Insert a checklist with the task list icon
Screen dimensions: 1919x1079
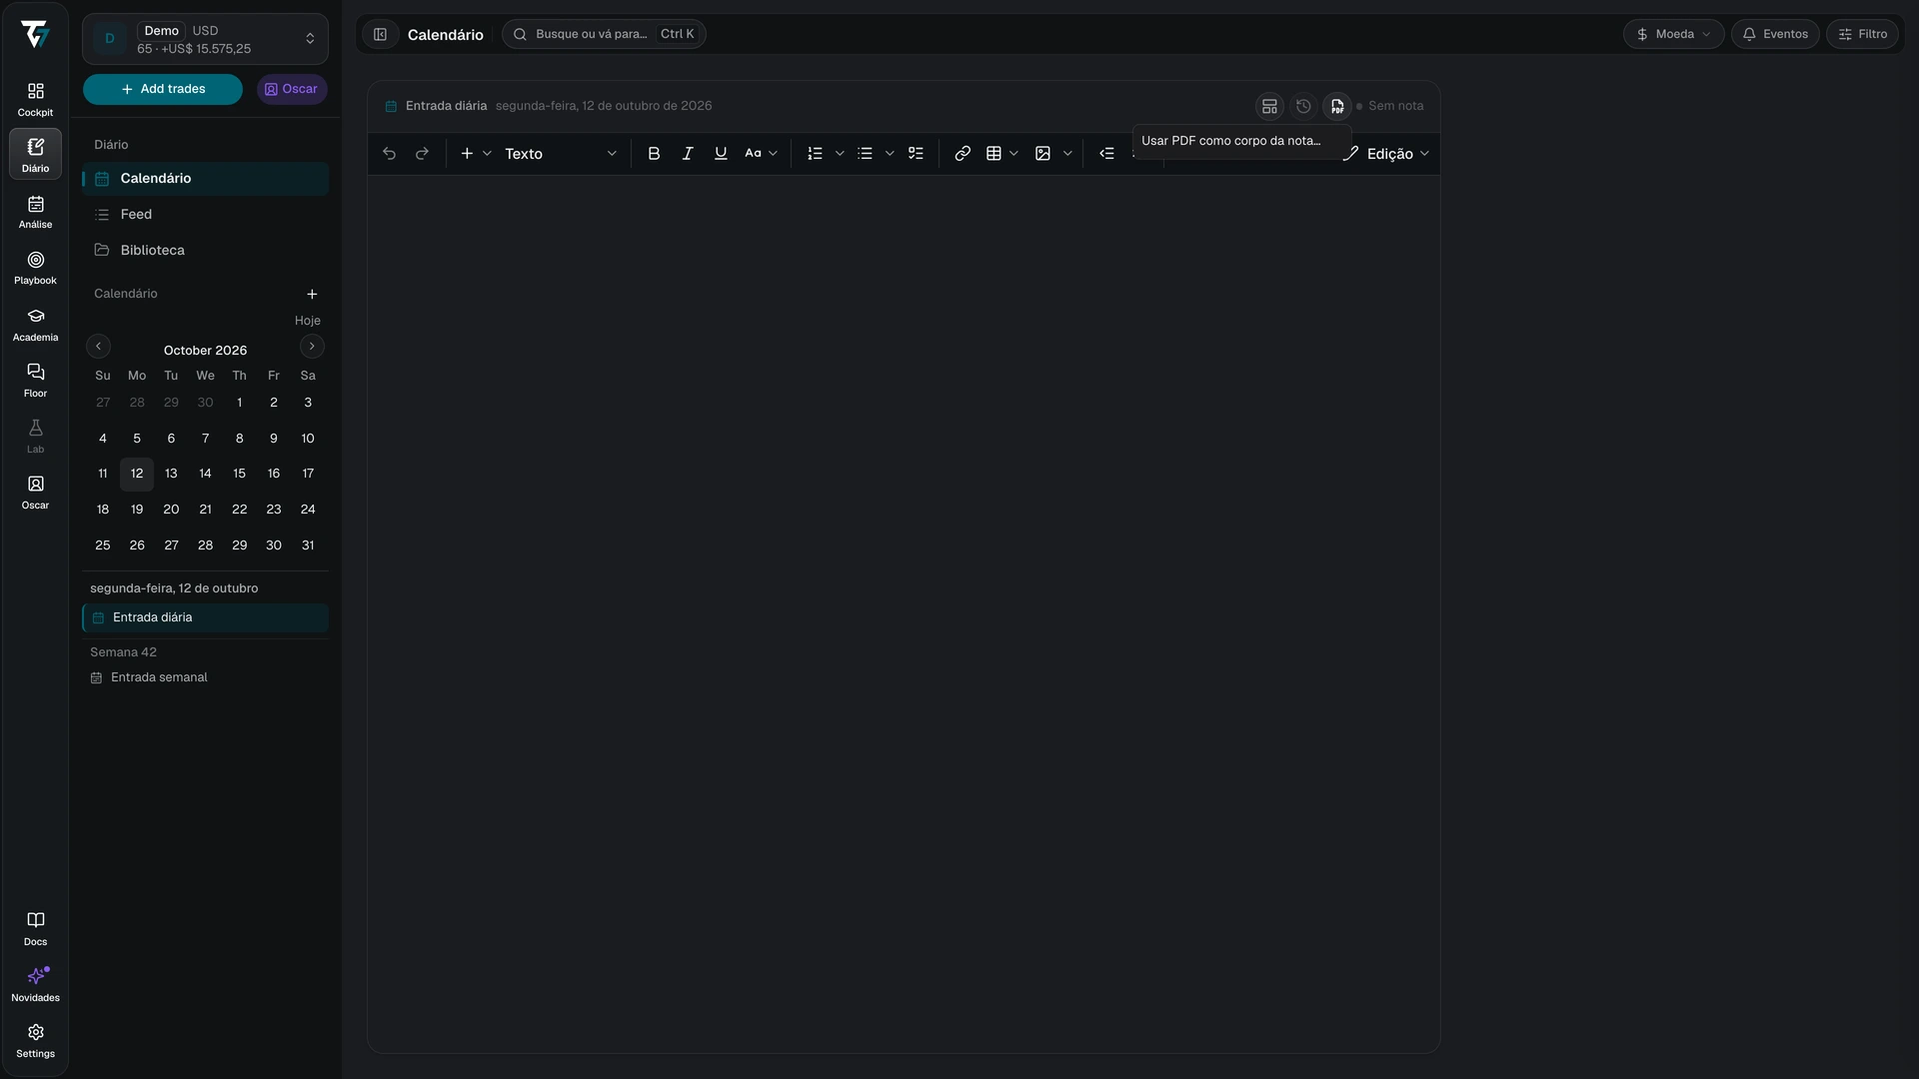click(x=916, y=154)
